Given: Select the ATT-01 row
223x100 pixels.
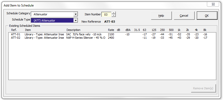Looking at the screenshot, I should [x=112, y=35].
